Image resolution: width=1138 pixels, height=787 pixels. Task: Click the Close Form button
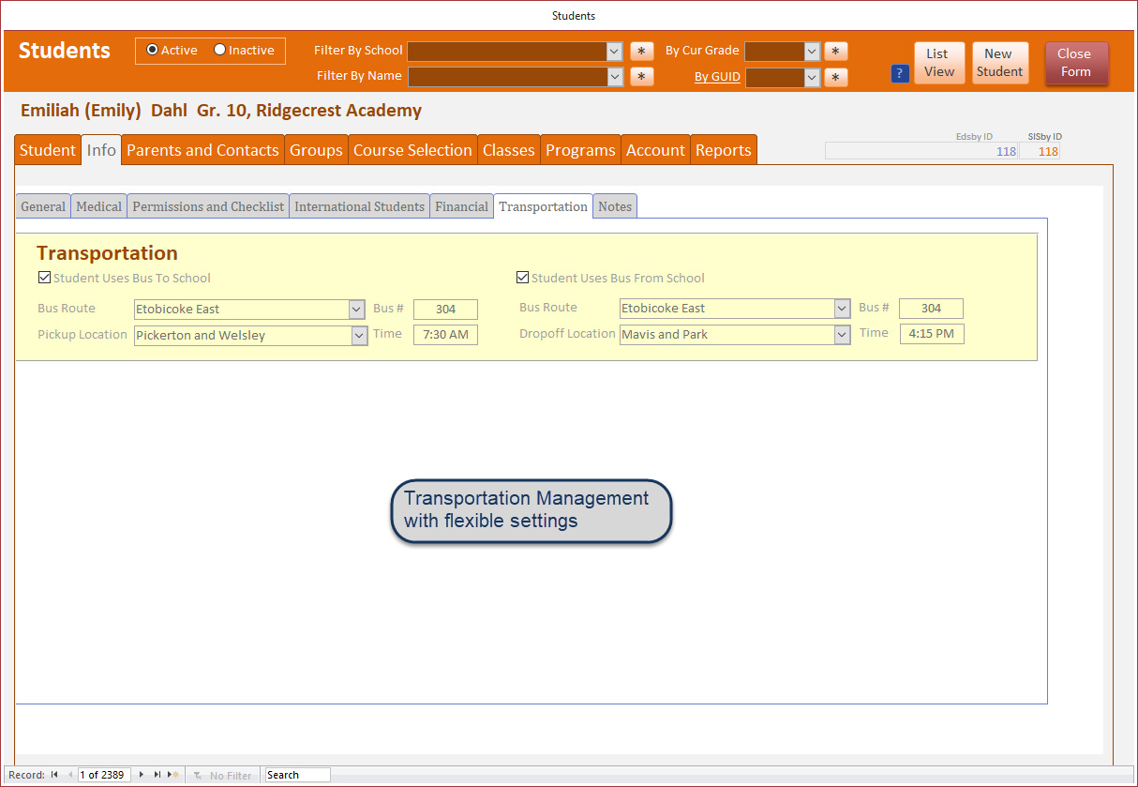tap(1076, 63)
